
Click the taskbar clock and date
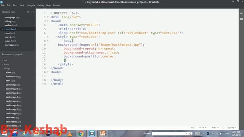point(236,134)
